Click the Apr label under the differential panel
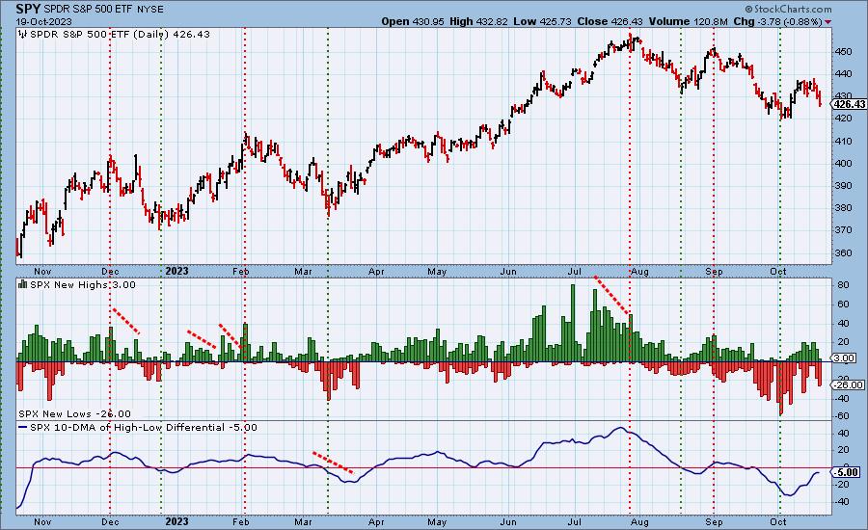The width and height of the screenshot is (868, 530). pos(376,521)
